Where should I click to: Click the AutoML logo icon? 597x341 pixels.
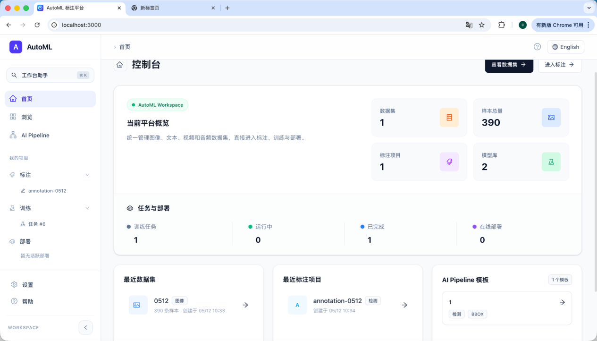[16, 47]
